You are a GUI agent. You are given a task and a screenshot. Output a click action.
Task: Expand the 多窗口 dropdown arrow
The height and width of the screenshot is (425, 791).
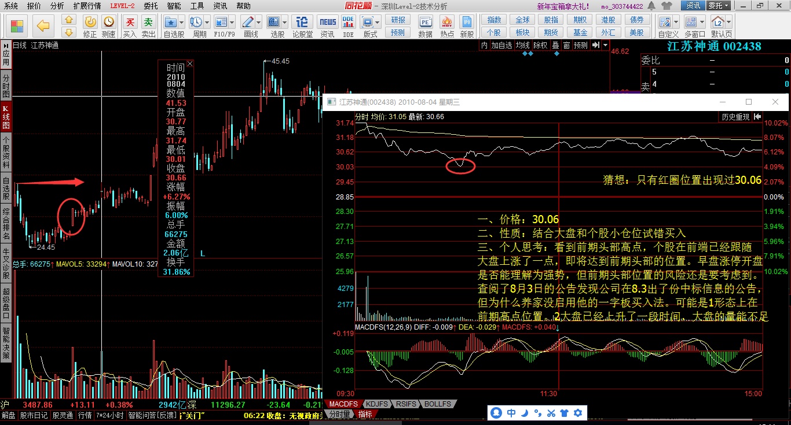[702, 22]
